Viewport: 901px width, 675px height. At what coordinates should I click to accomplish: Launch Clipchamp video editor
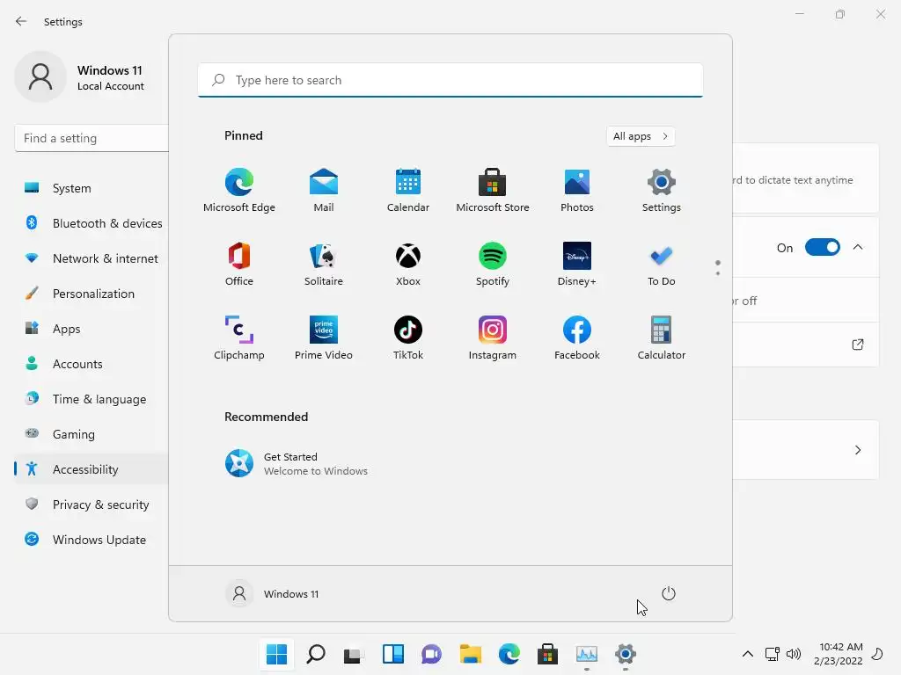point(239,338)
